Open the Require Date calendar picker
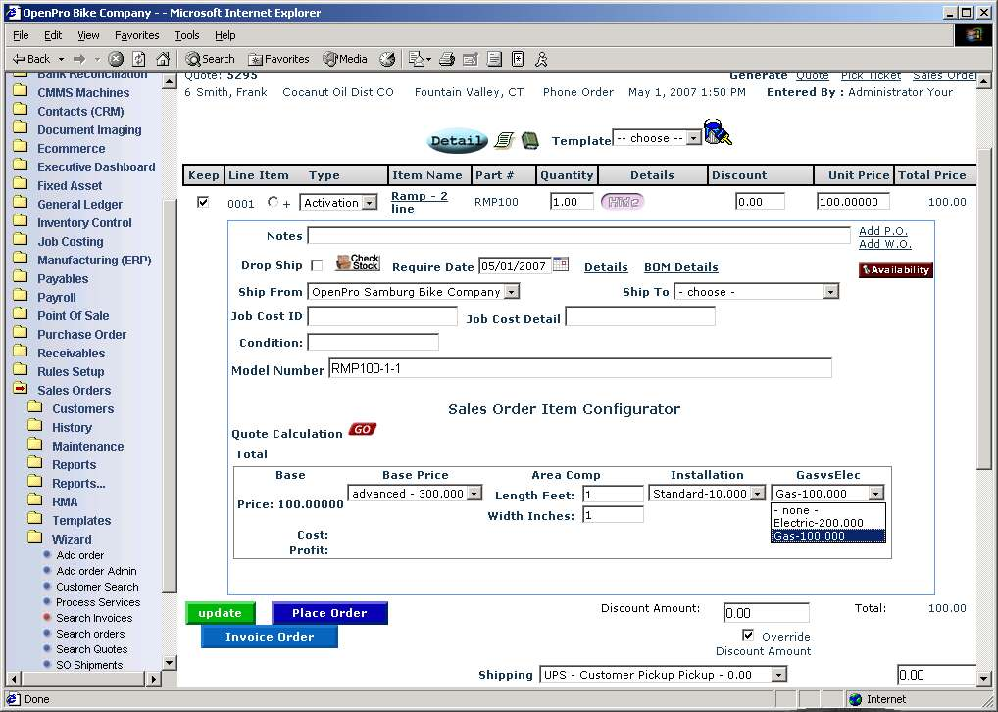This screenshot has width=998, height=712. point(561,264)
